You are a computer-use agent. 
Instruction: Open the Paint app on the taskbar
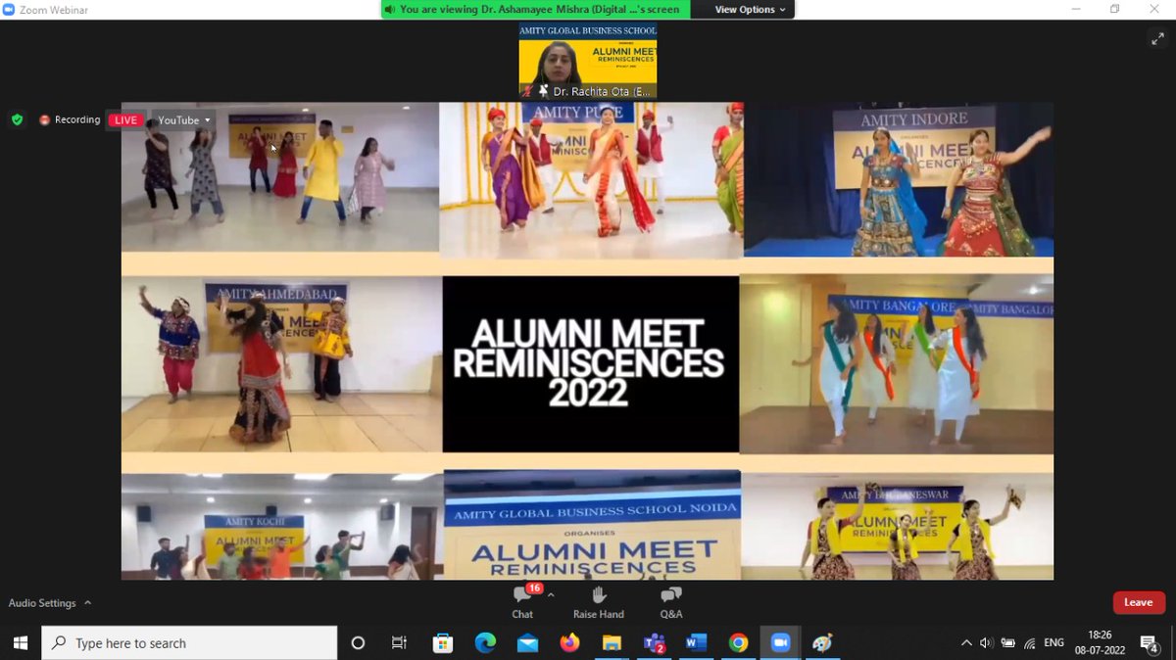coord(822,642)
